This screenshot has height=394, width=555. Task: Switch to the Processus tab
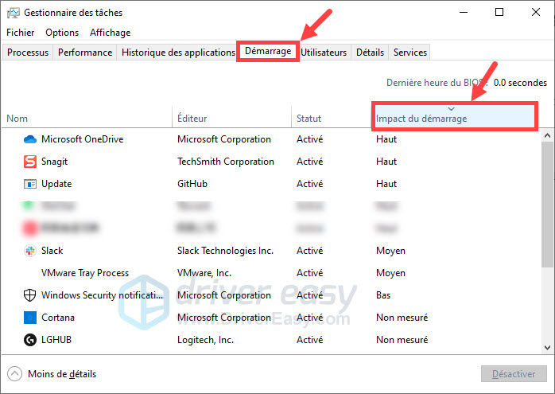click(28, 53)
